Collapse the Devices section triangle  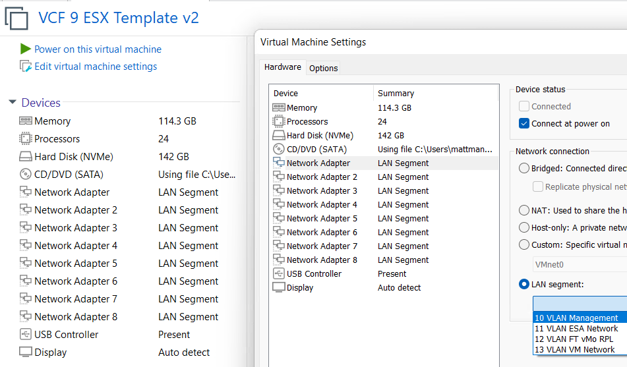click(13, 103)
